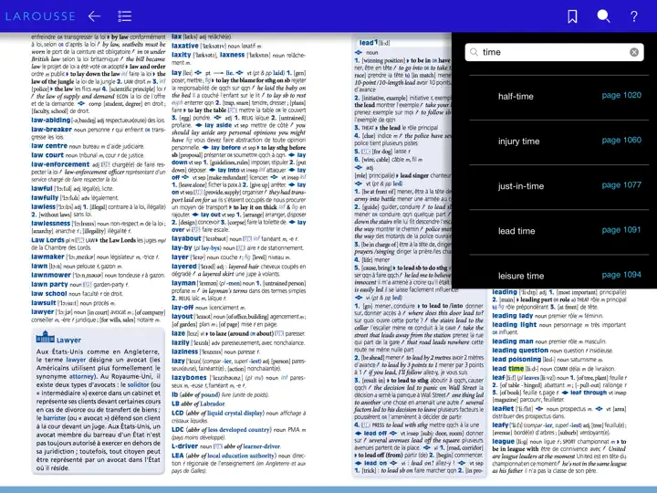Click the highlighted 'time' in lead time entry
The image size is (657, 493).
[516, 369]
